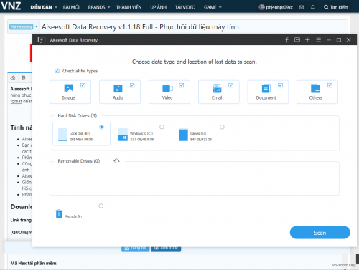Select the Audio file type icon
This screenshot has width=359, height=270.
(x=118, y=88)
